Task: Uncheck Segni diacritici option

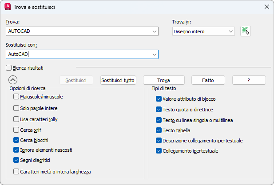Action: [x=16, y=160]
